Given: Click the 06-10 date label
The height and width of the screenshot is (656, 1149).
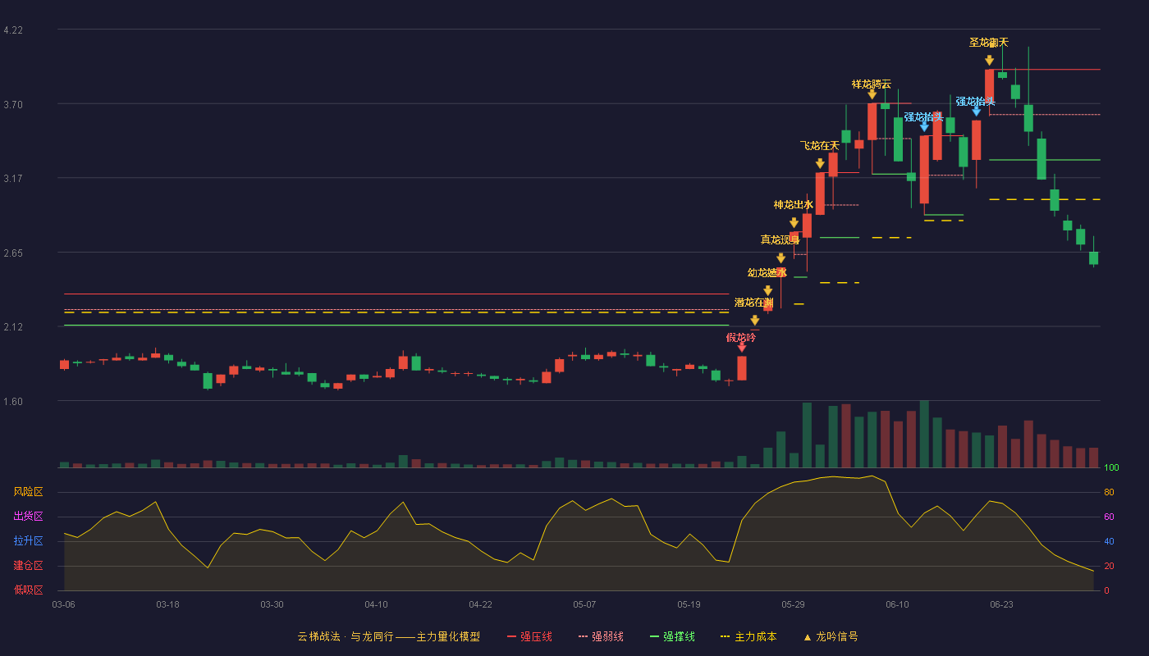Looking at the screenshot, I should pyautogui.click(x=897, y=604).
